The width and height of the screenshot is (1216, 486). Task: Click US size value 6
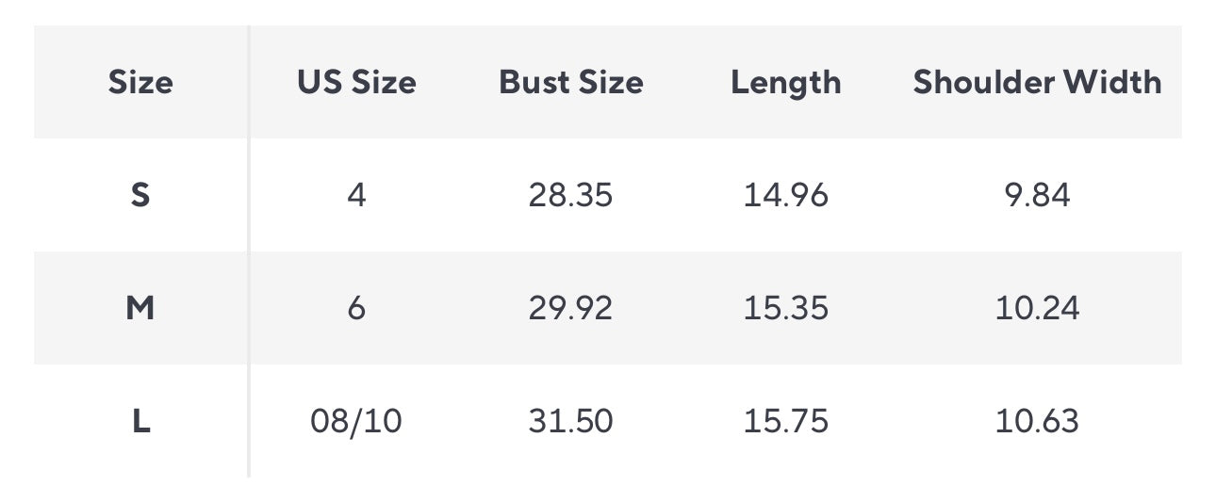(x=356, y=308)
